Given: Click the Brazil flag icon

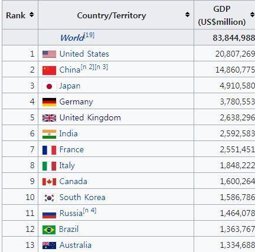Looking at the screenshot, I should (49, 230).
